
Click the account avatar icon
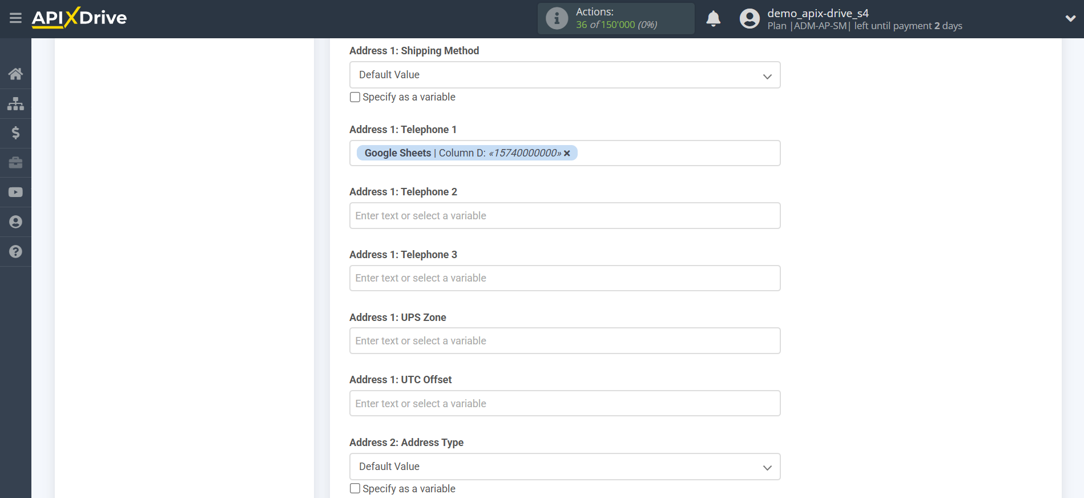749,19
